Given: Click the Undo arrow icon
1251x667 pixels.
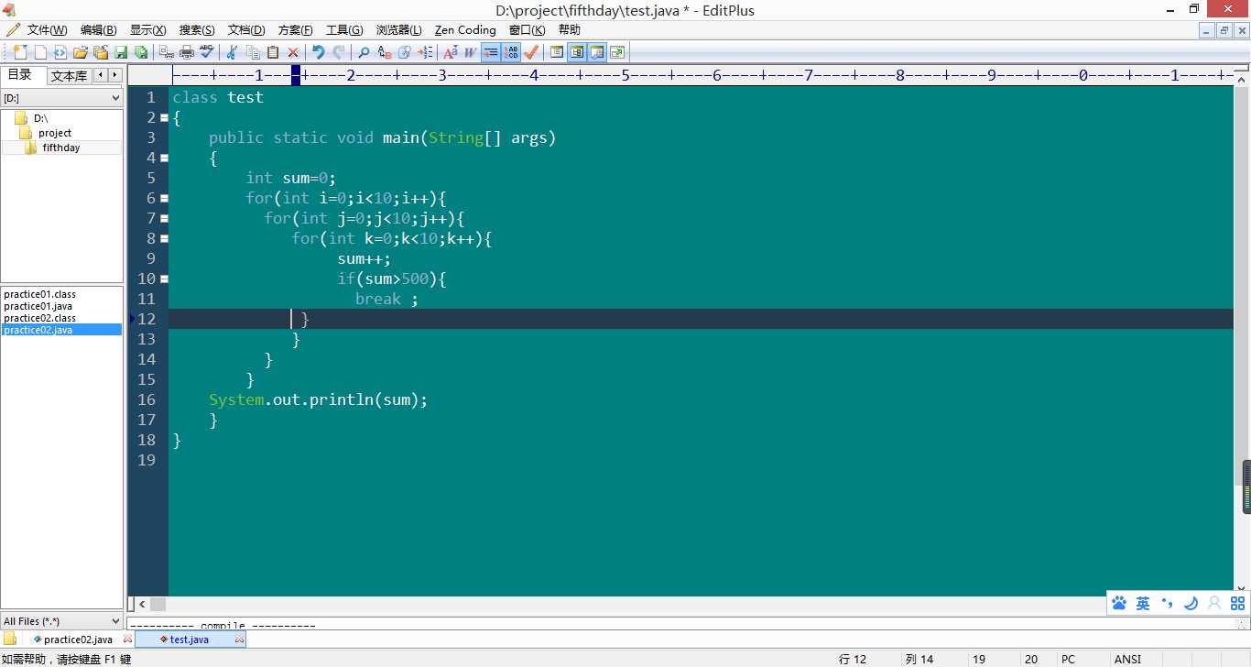Looking at the screenshot, I should [x=318, y=52].
